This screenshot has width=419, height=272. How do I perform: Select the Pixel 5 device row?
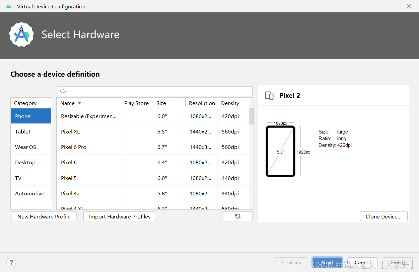(153, 178)
